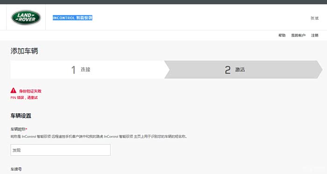This screenshot has height=174, width=327.
Task: Click the PIN 错误，请重试 message
Action: pos(24,98)
